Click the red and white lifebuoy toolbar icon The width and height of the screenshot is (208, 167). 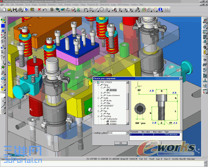click(x=73, y=10)
